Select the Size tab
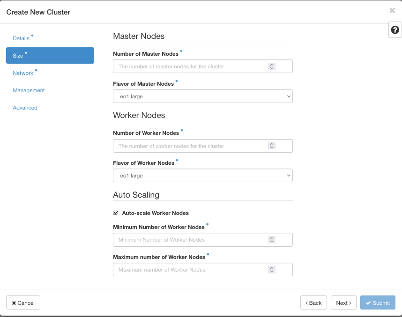Image resolution: width=402 pixels, height=317 pixels. coord(50,56)
